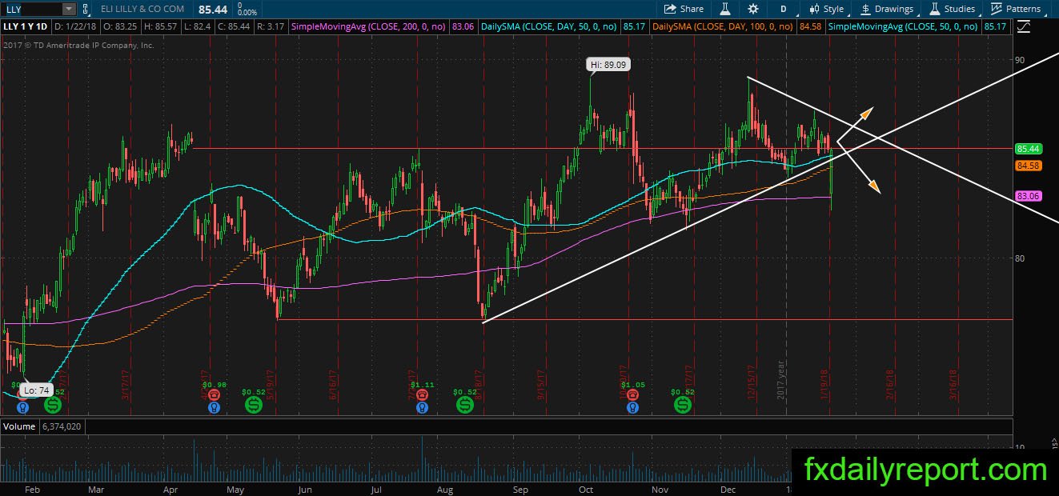This screenshot has width=1059, height=496.
Task: Click the small icon beside the symbol dropdown
Action: coord(86,9)
